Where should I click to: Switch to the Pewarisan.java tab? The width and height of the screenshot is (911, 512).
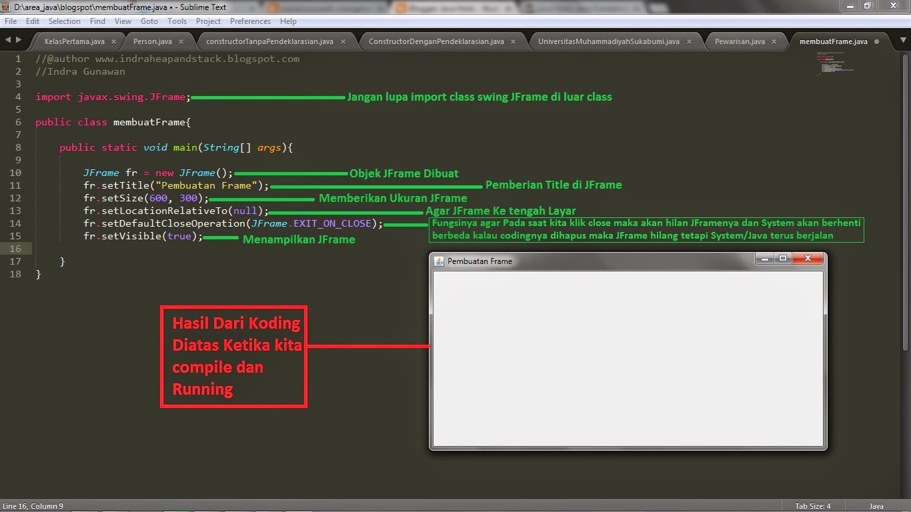coord(740,41)
